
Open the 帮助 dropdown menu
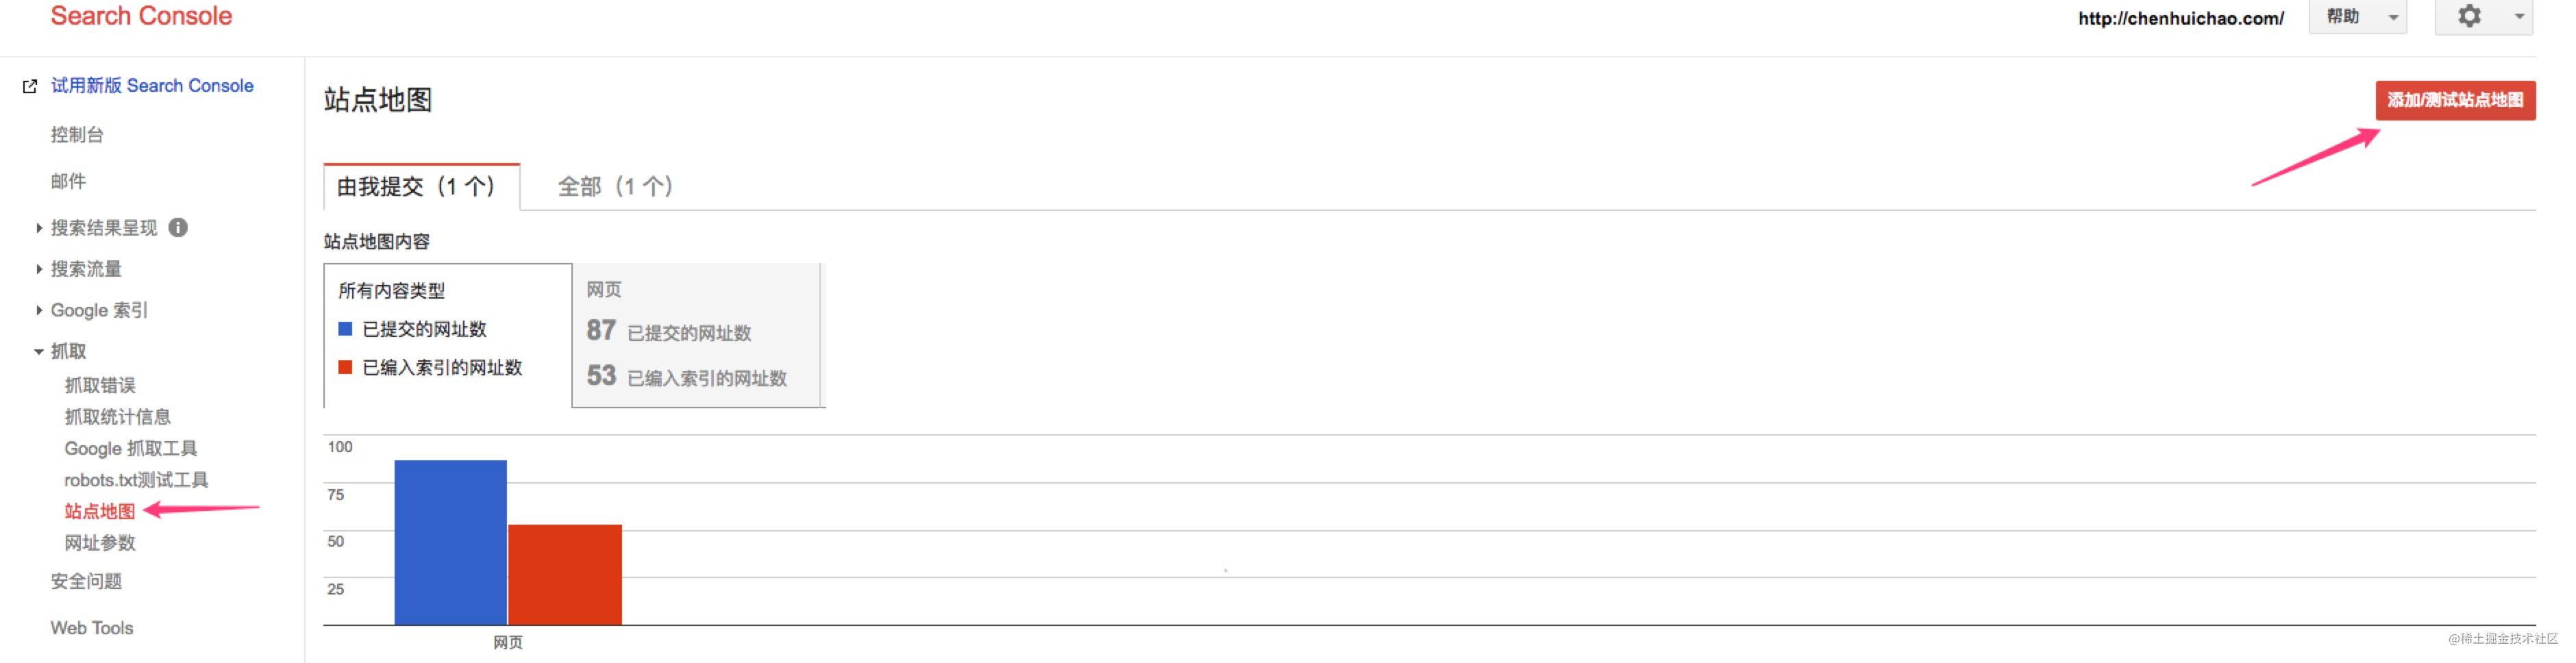coord(2357,17)
